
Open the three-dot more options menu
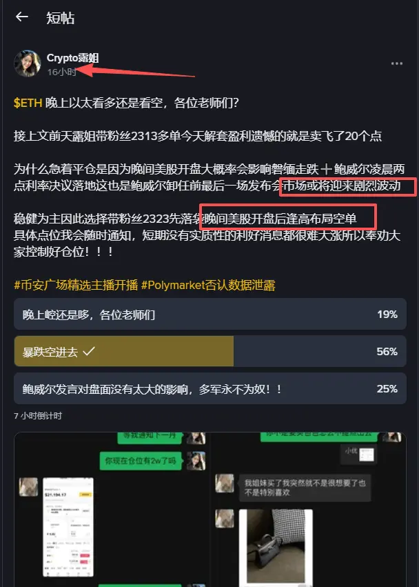coord(396,63)
